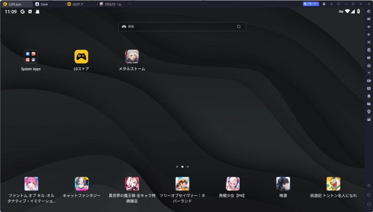Launch the 鳴潮 recommended game
373x212 pixels.
point(283,184)
